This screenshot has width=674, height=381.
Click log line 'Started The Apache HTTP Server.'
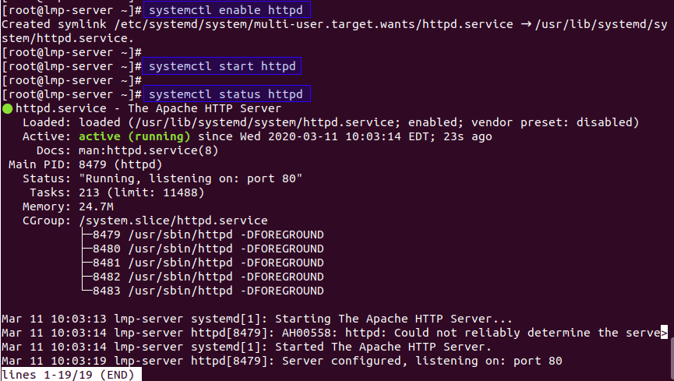(246, 347)
